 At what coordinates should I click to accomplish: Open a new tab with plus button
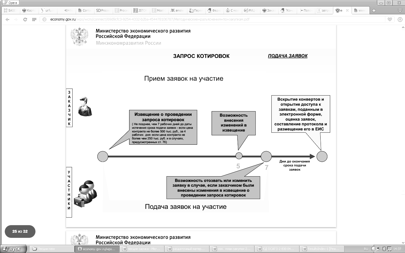tap(374, 10)
